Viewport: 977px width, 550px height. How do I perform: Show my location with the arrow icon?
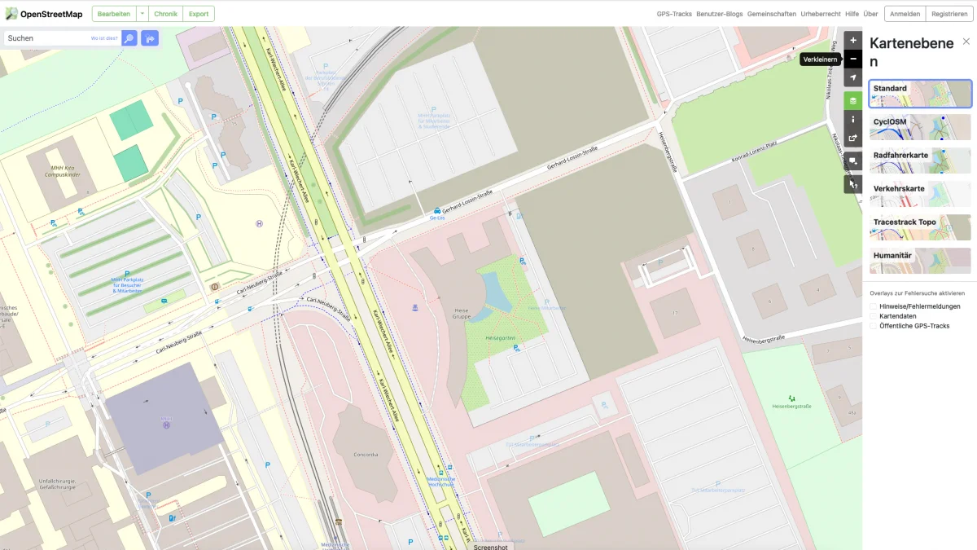click(852, 77)
